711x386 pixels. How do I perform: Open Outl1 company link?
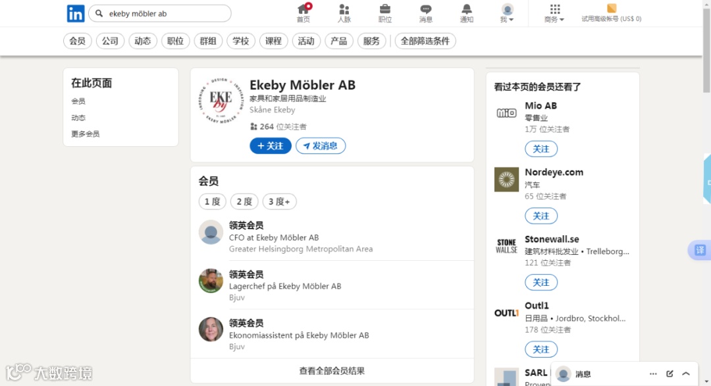tap(537, 306)
